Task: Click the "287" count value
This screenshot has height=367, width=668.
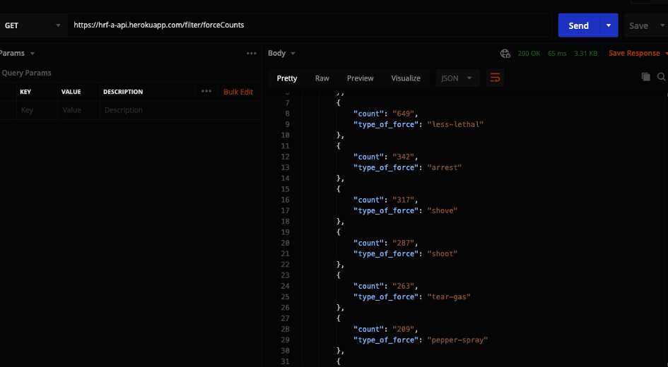Action: click(x=403, y=243)
